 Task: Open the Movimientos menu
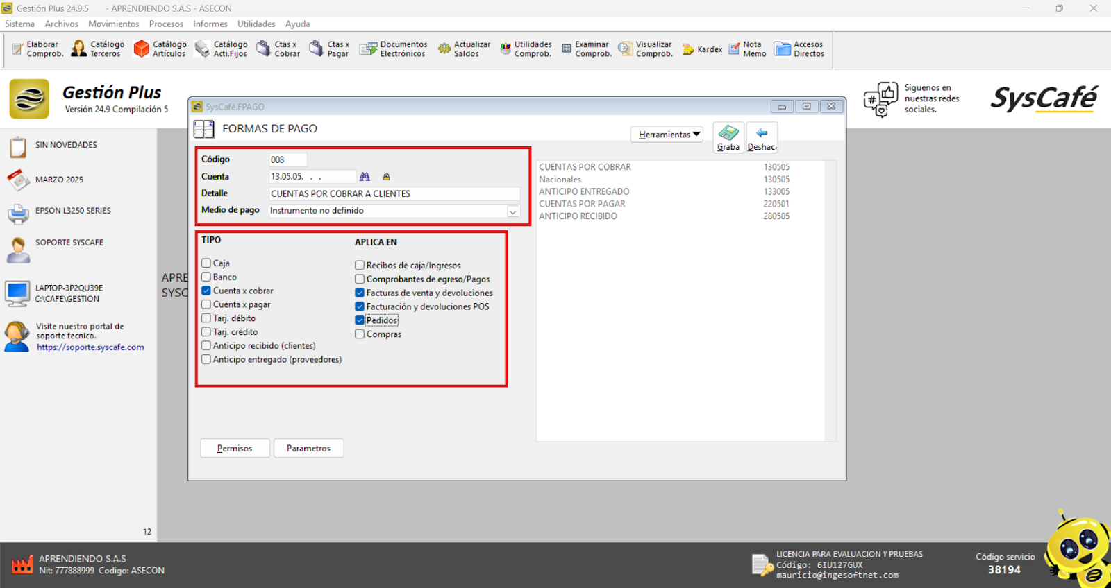(x=113, y=24)
